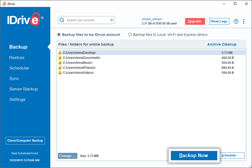Open View Logs
Screen dimensions: 252x168
click(219, 21)
